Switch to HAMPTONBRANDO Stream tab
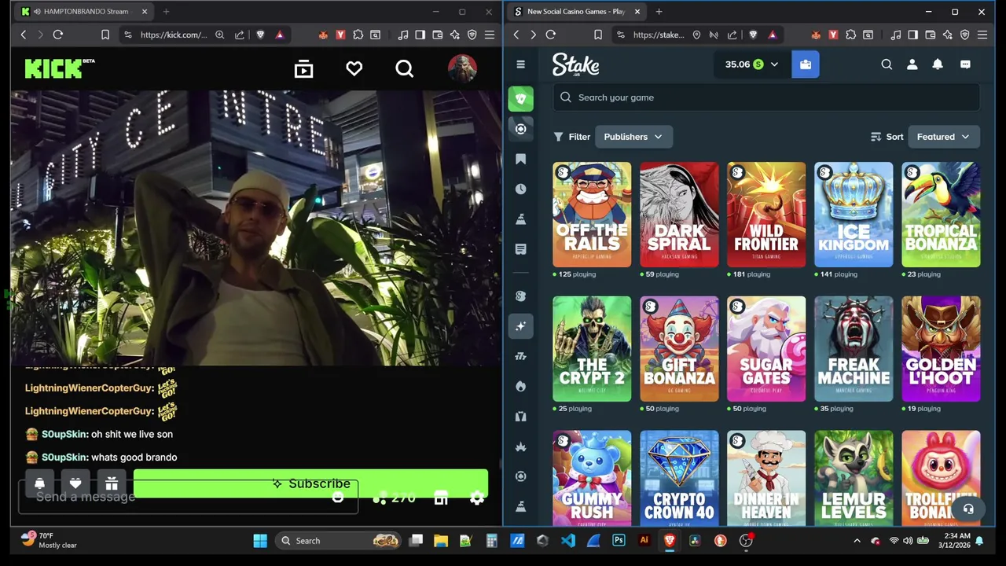The image size is (1006, 566). [x=84, y=12]
